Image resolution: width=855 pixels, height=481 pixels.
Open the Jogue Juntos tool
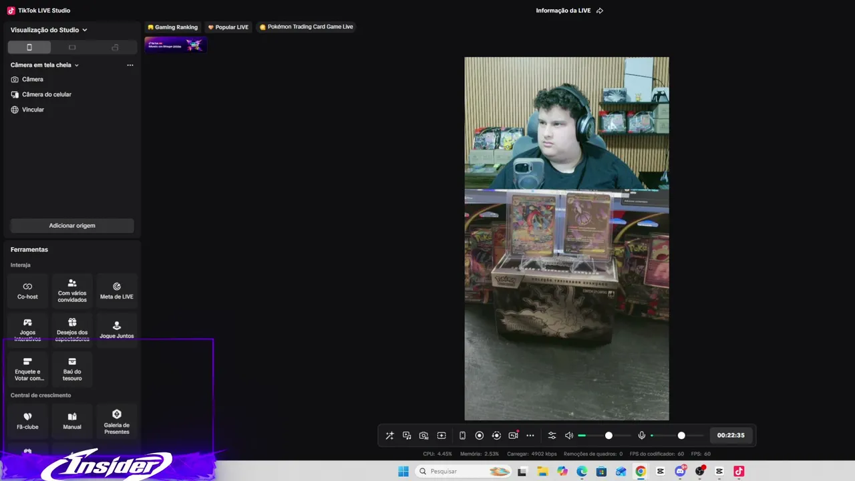click(x=117, y=329)
